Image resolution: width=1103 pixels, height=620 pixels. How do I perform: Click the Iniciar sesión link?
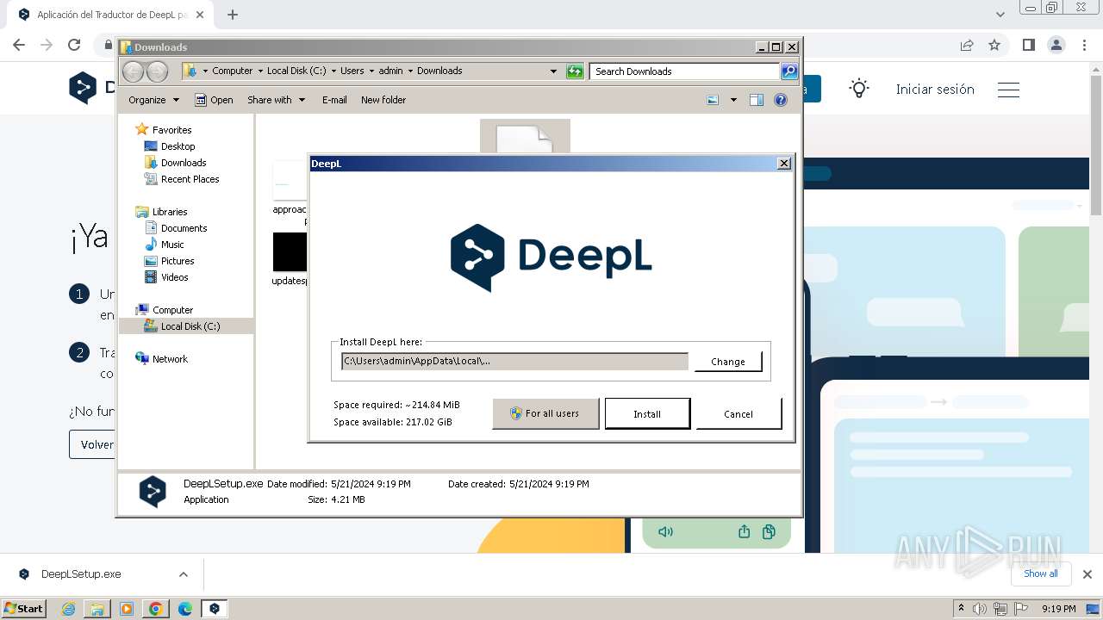click(x=935, y=89)
